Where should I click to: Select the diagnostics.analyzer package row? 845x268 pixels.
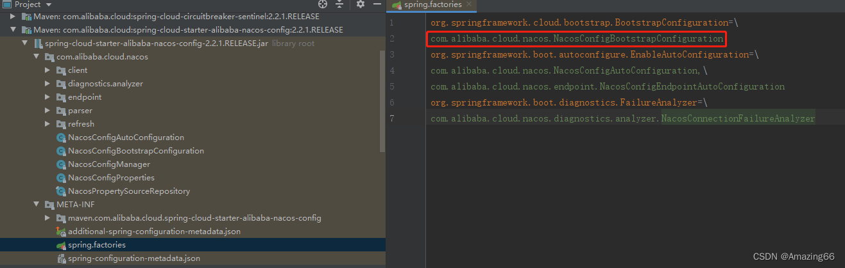[x=192, y=84]
